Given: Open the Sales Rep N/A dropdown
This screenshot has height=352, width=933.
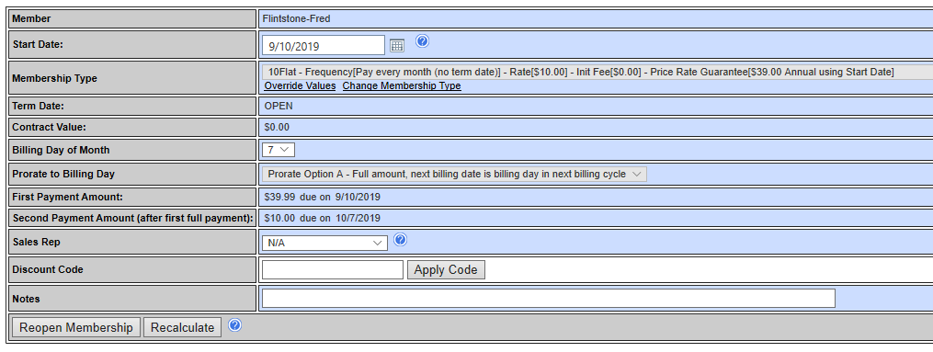Looking at the screenshot, I should coord(324,243).
